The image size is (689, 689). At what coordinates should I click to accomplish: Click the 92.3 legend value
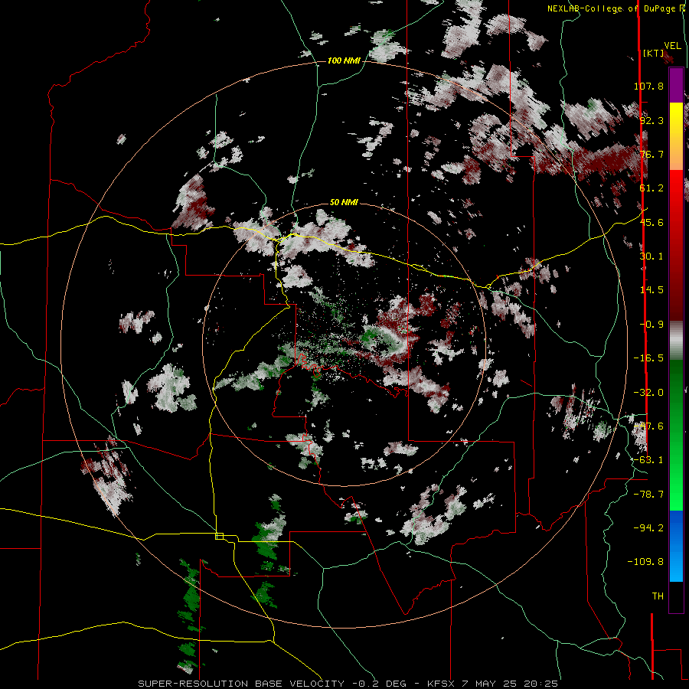[651, 120]
